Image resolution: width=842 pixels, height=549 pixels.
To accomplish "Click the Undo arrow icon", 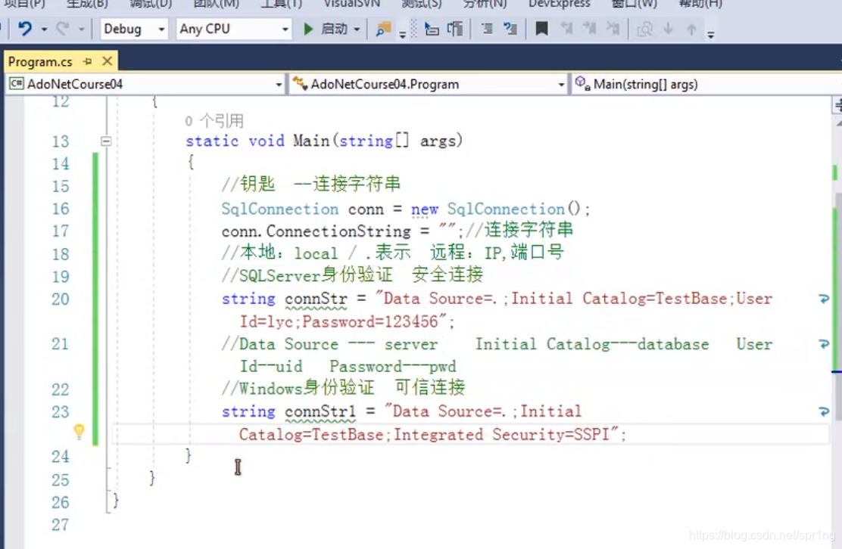I will pyautogui.click(x=25, y=29).
